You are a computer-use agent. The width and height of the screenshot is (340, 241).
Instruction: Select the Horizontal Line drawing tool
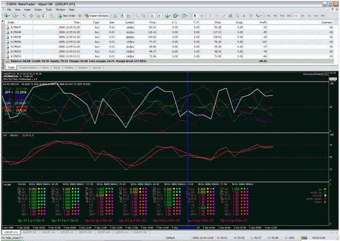tap(217, 16)
